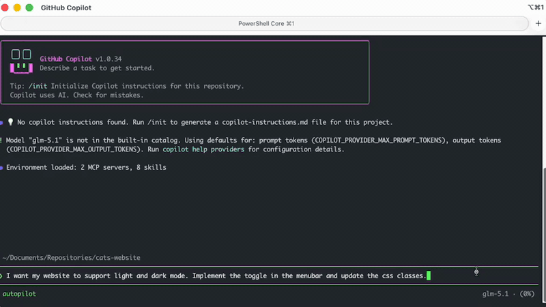Toggle the autopilot mode indicator

(19, 294)
